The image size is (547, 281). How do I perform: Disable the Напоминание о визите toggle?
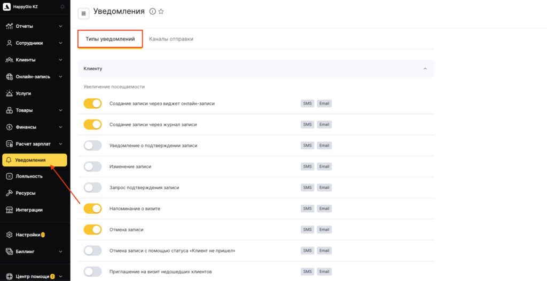(92, 208)
